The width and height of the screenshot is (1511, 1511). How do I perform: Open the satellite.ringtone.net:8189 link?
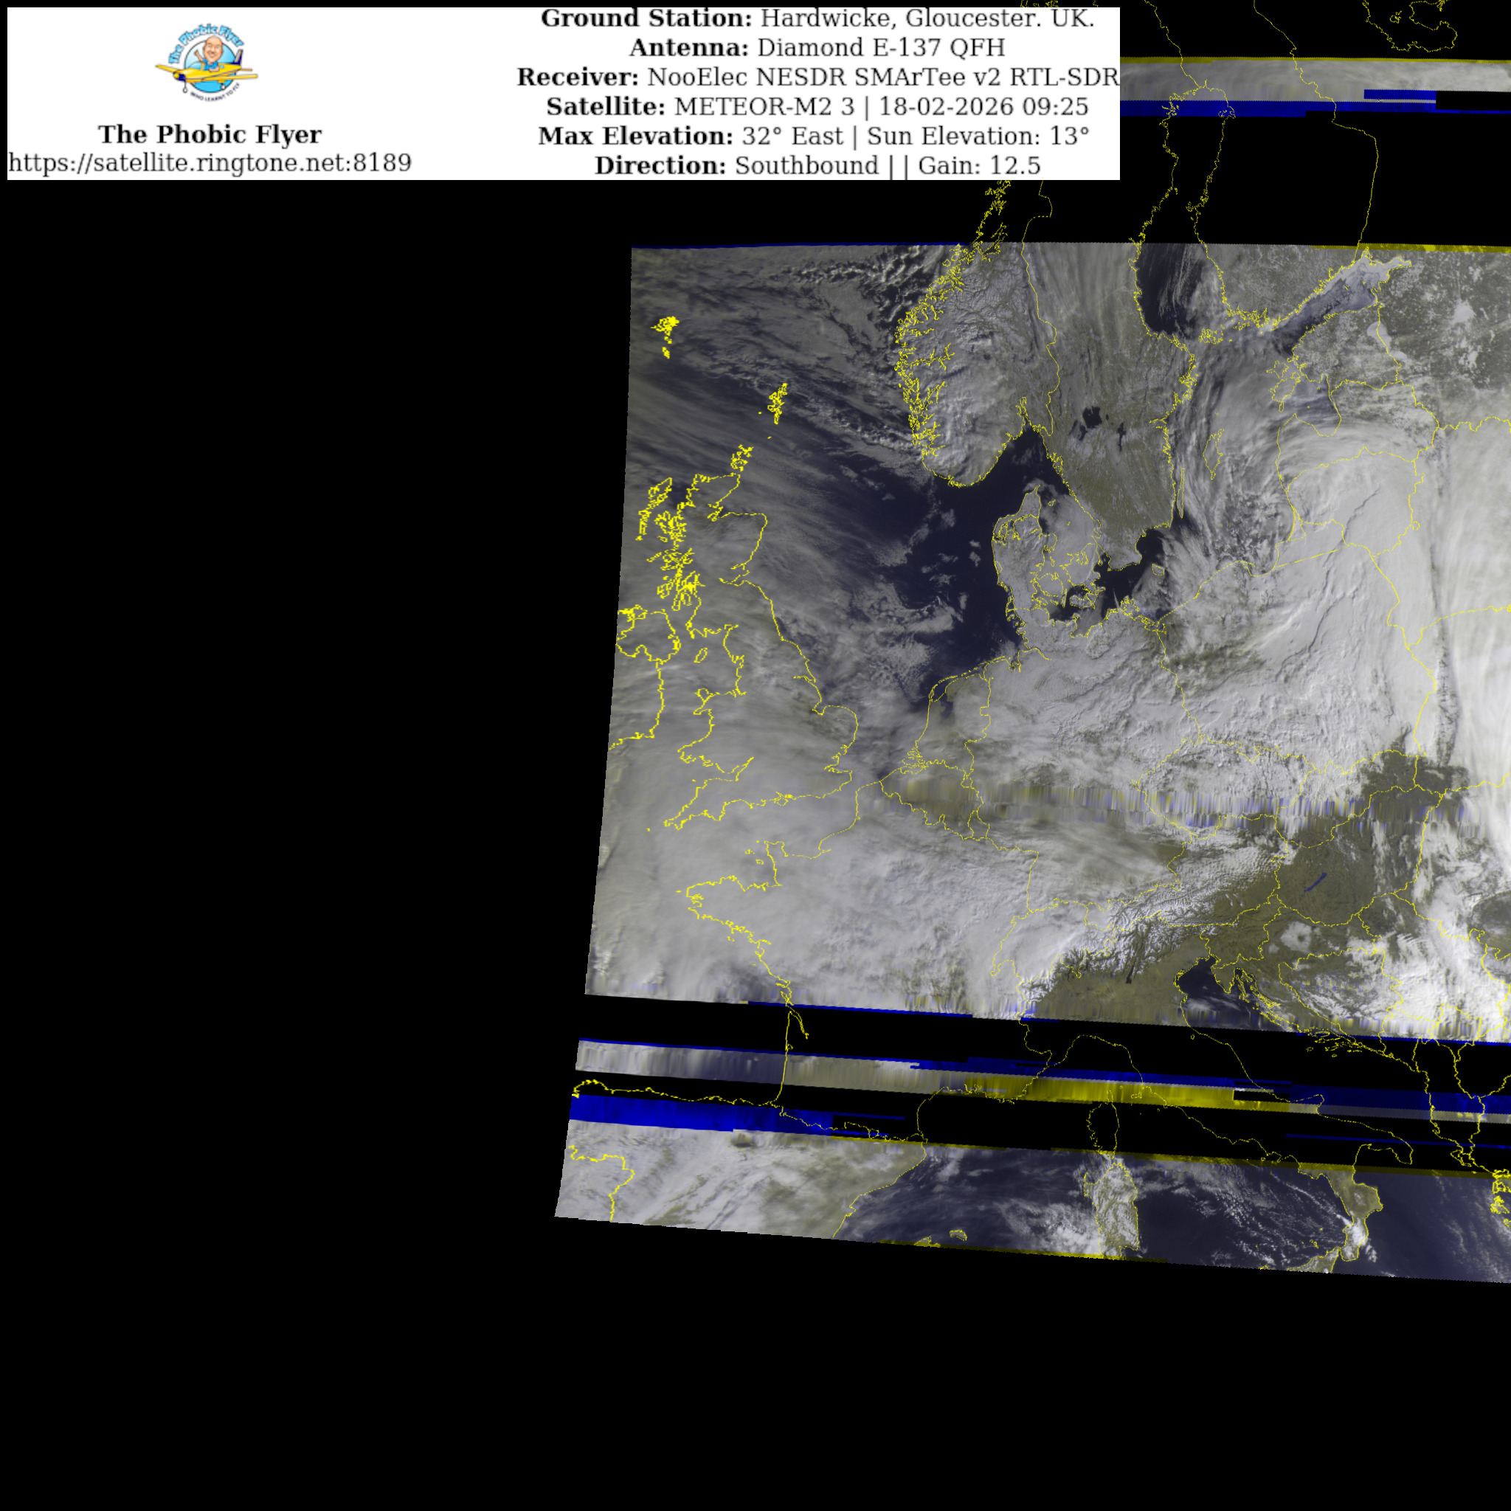coord(210,162)
